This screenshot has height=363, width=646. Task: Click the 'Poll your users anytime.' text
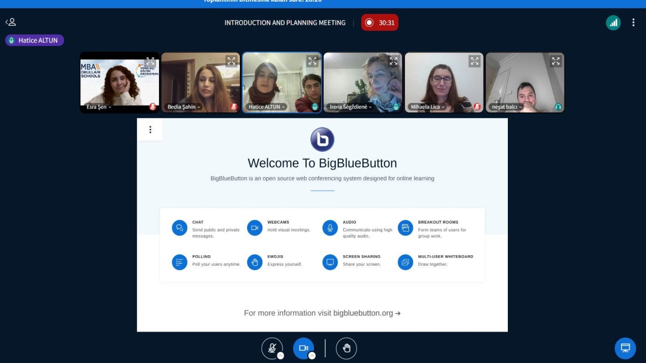(216, 265)
